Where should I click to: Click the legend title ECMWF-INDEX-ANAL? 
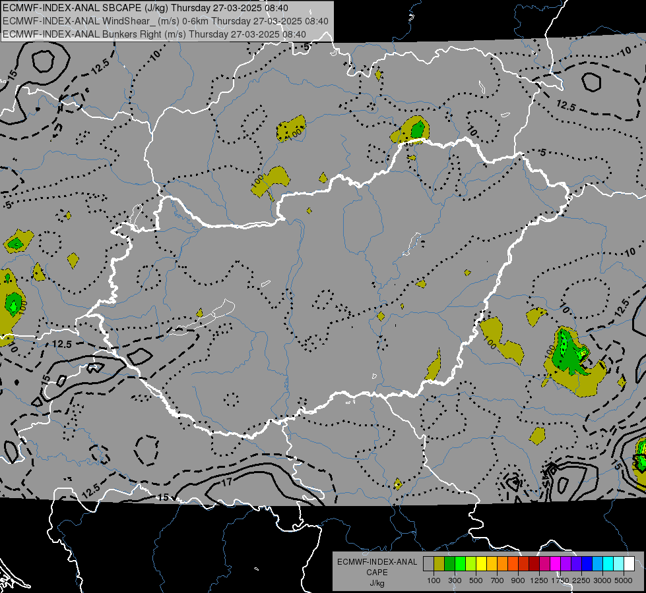377,562
